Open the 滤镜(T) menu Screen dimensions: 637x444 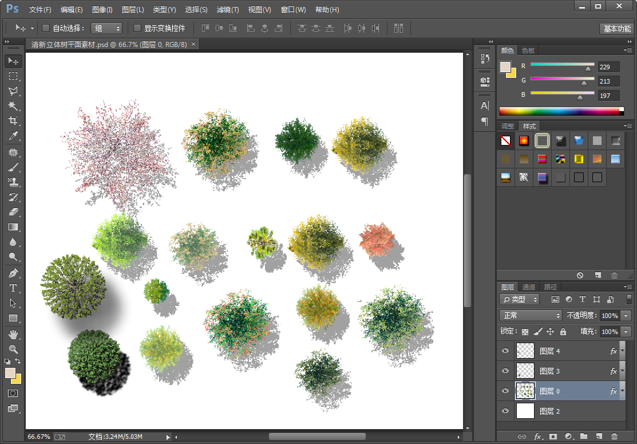click(228, 10)
